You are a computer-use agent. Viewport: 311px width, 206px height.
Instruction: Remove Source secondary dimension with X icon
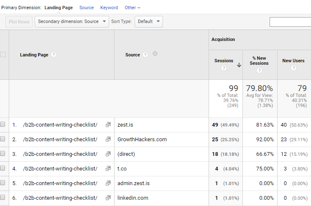155,53
